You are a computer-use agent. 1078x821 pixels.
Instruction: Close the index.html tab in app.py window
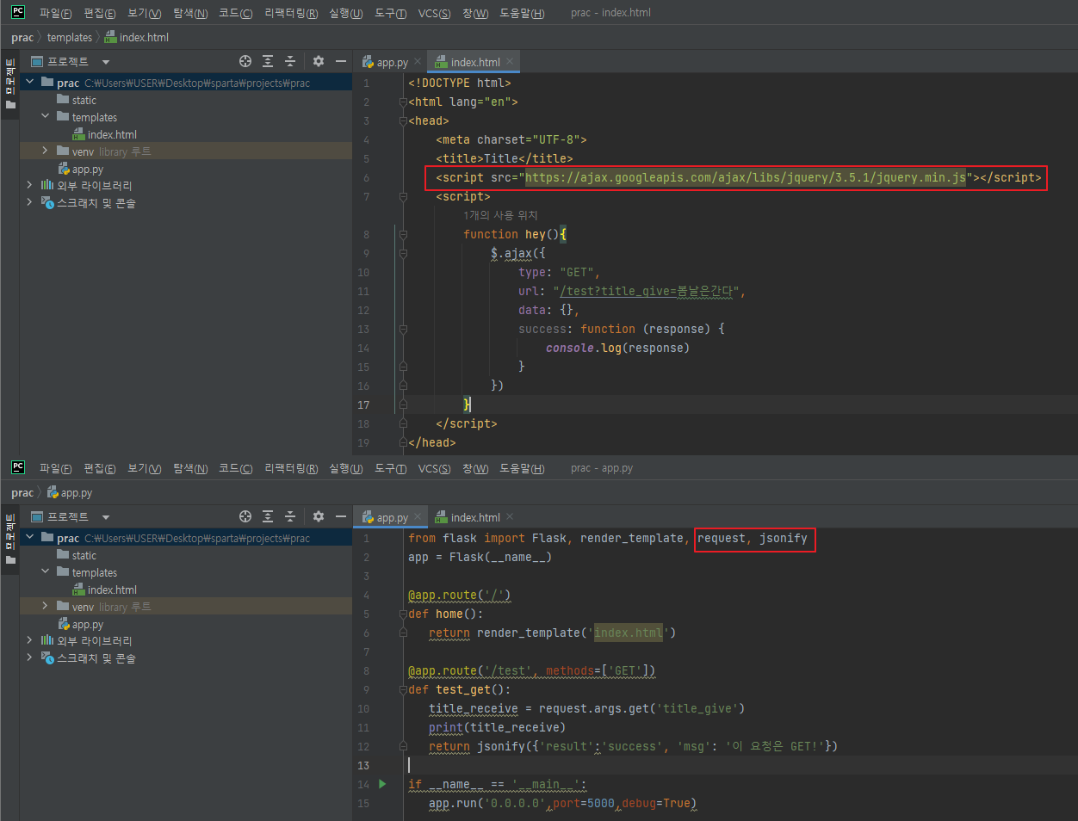point(510,516)
